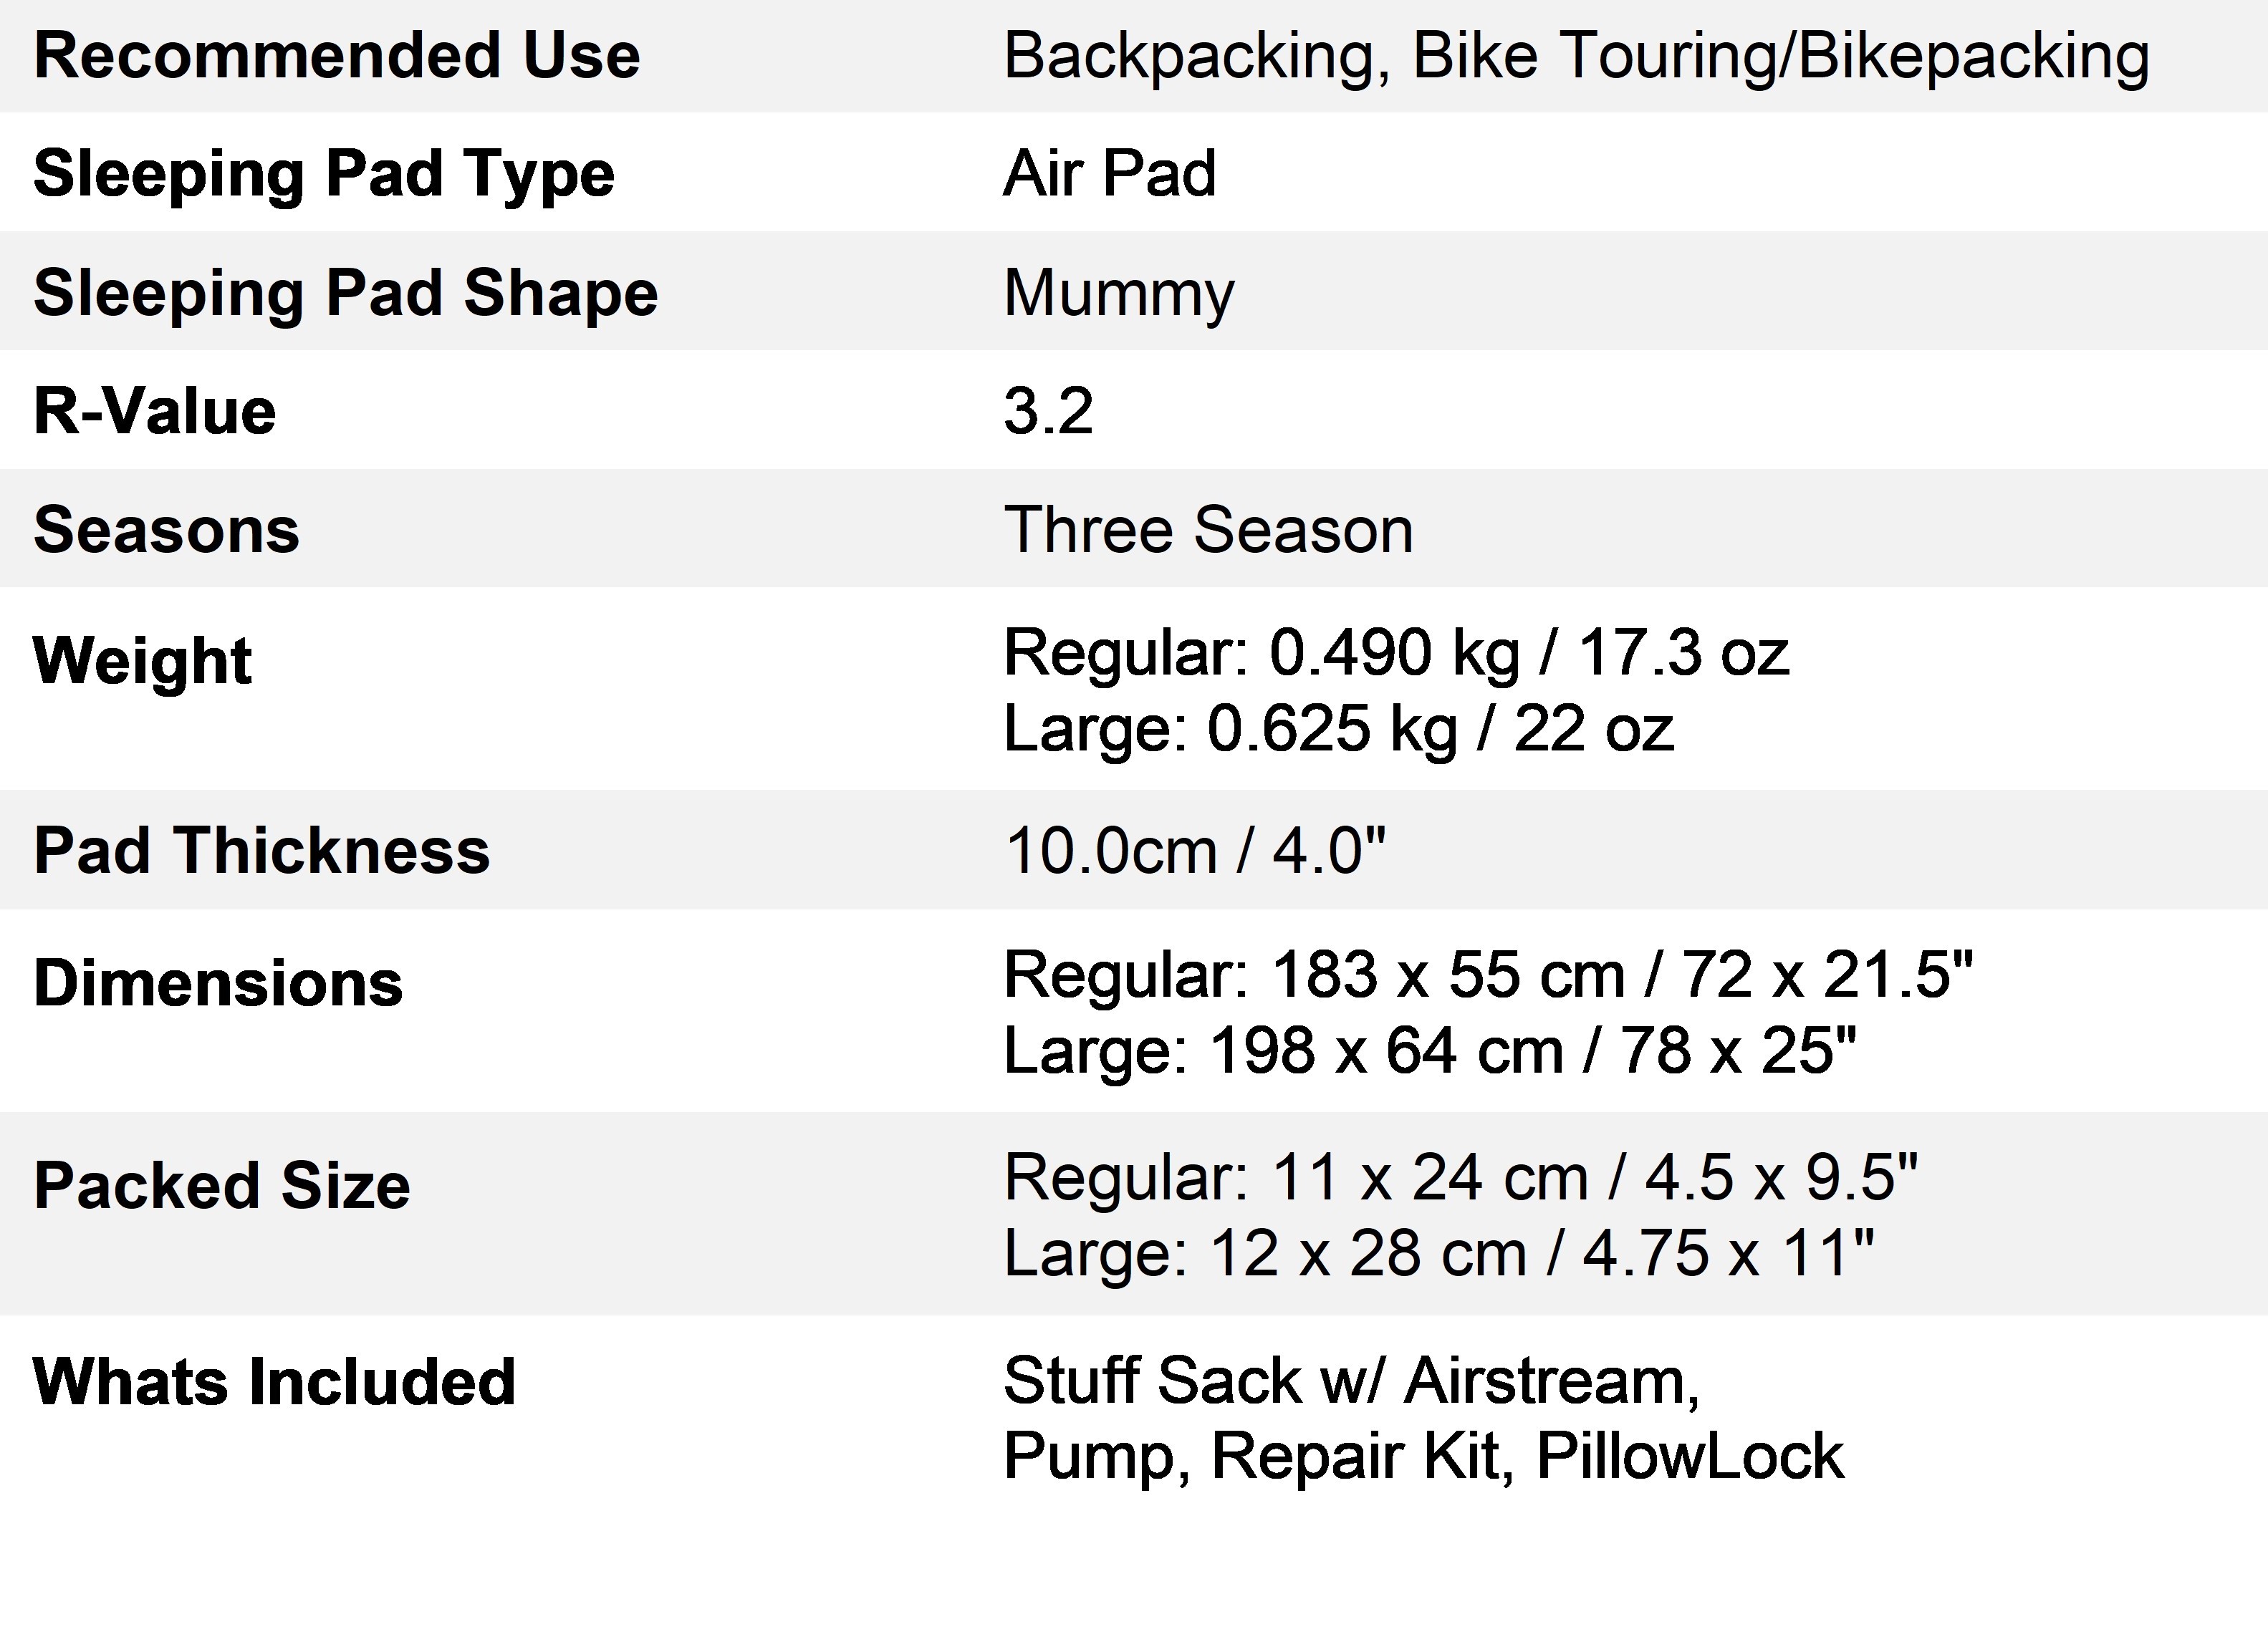Click the 3.2 R-Value number
Viewport: 2268px width, 1652px height.
(1047, 410)
